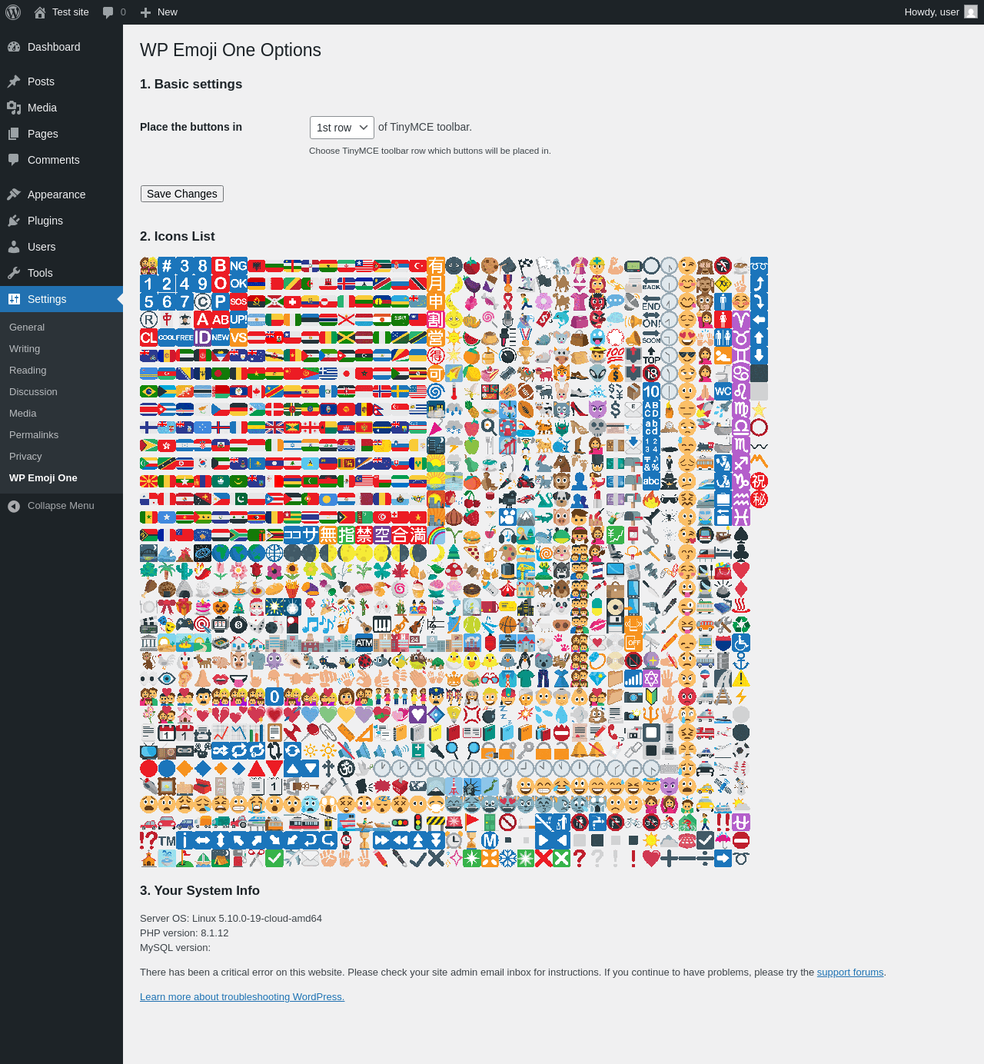The image size is (984, 1064).
Task: Go to the Posts menu
Action: pyautogui.click(x=61, y=81)
